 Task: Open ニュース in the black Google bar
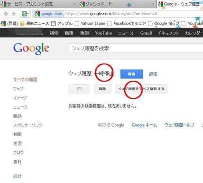(126, 33)
